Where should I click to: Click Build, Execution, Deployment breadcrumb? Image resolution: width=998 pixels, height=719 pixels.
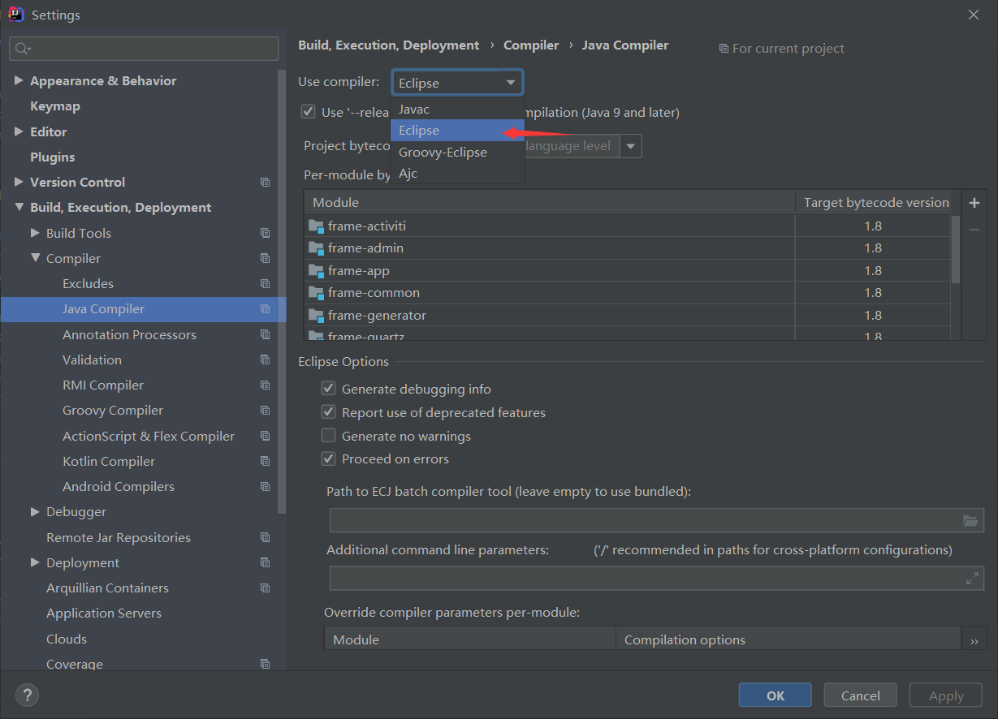pyautogui.click(x=388, y=45)
